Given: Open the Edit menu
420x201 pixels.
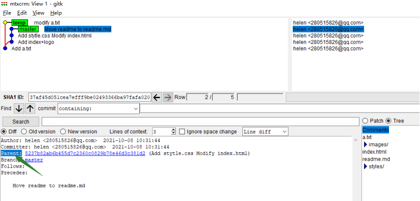Looking at the screenshot, I should 22,13.
